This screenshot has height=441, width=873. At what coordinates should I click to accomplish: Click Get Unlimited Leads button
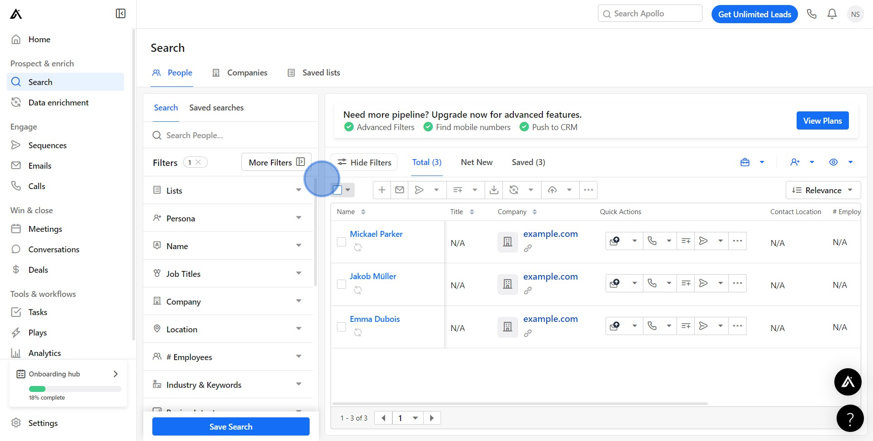(x=755, y=14)
